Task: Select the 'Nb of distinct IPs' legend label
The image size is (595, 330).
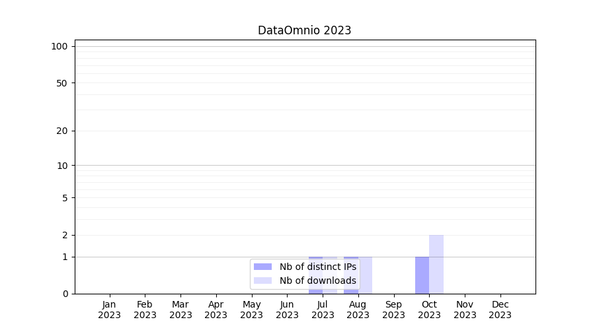Action: (317, 267)
